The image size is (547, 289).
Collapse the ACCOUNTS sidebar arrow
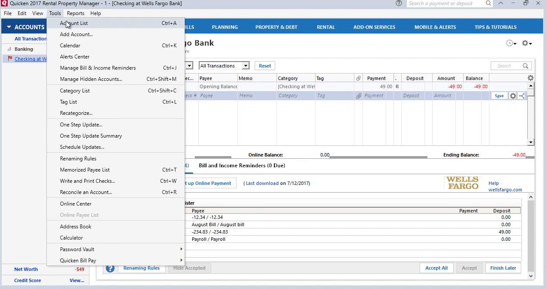pyautogui.click(x=9, y=27)
